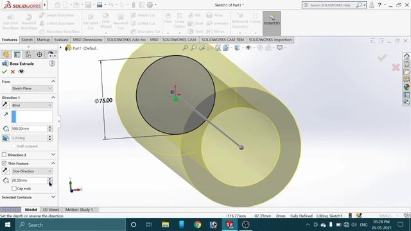Expand the Selected Contours section
The width and height of the screenshot is (411, 231).
[53, 197]
